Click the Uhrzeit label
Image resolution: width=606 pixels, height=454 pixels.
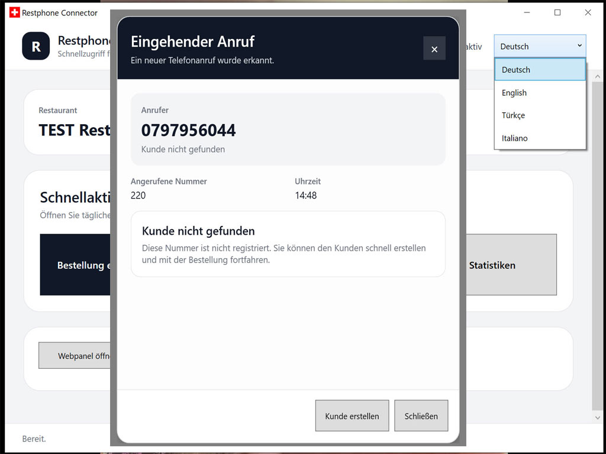coord(308,181)
